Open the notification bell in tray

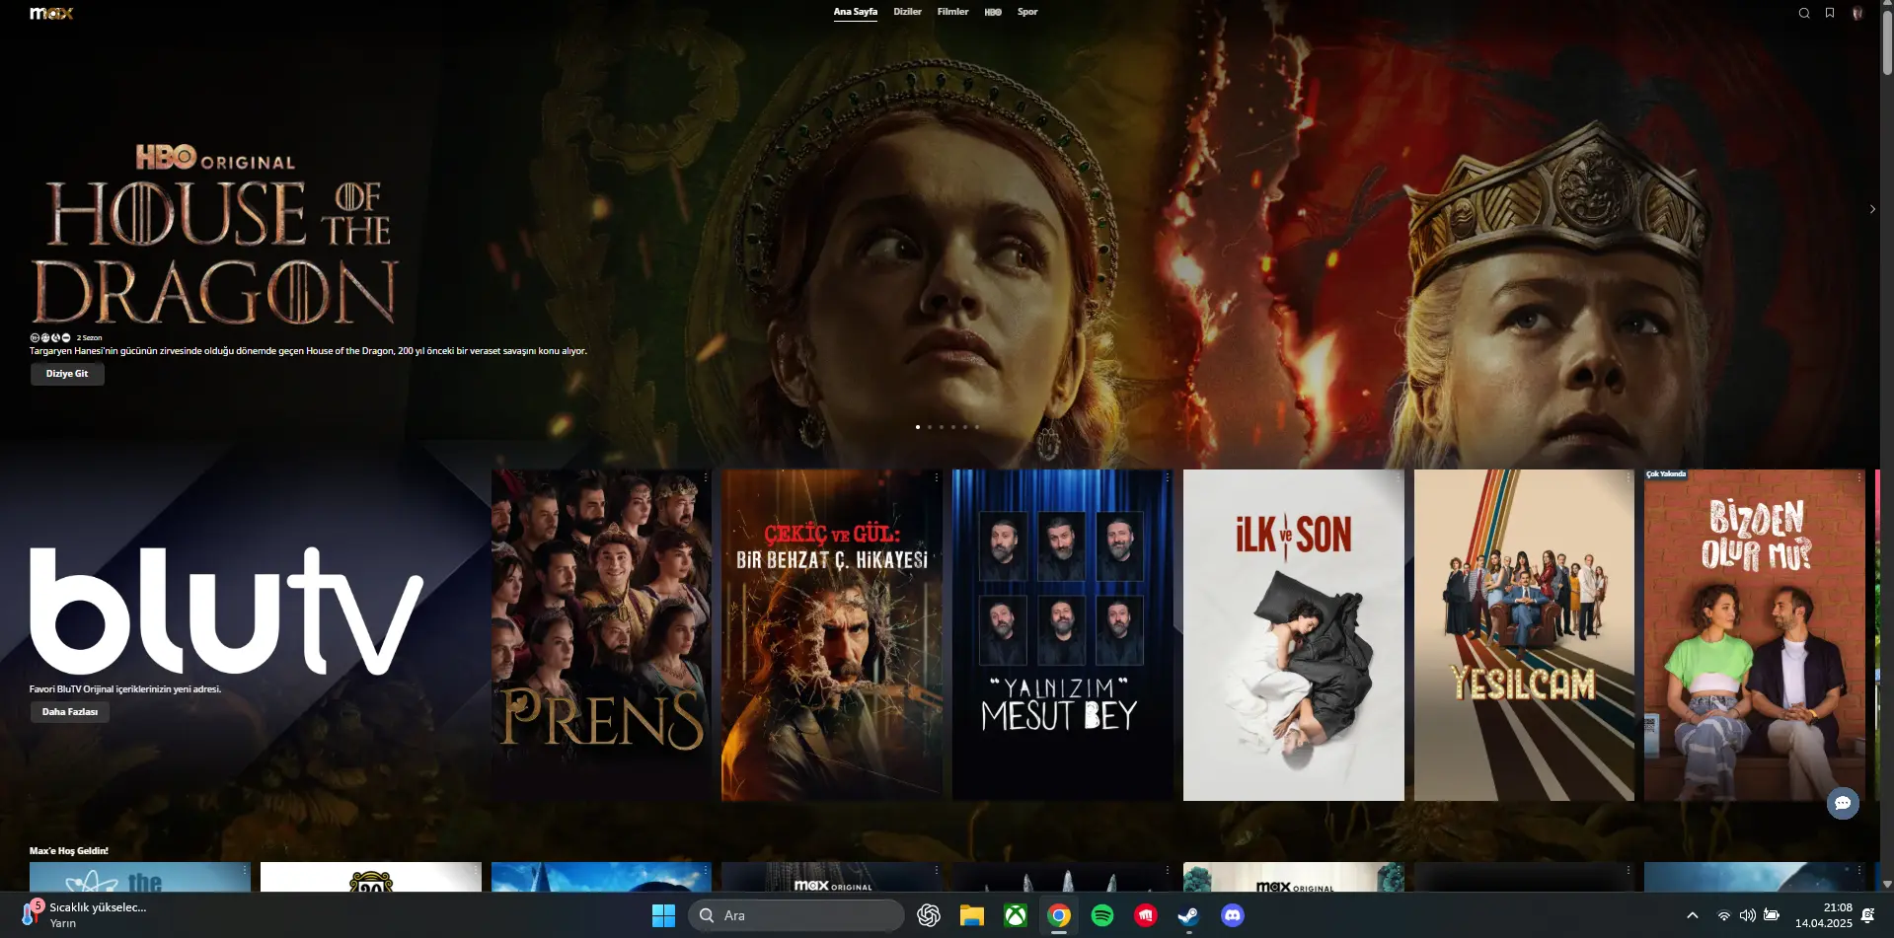(1867, 915)
